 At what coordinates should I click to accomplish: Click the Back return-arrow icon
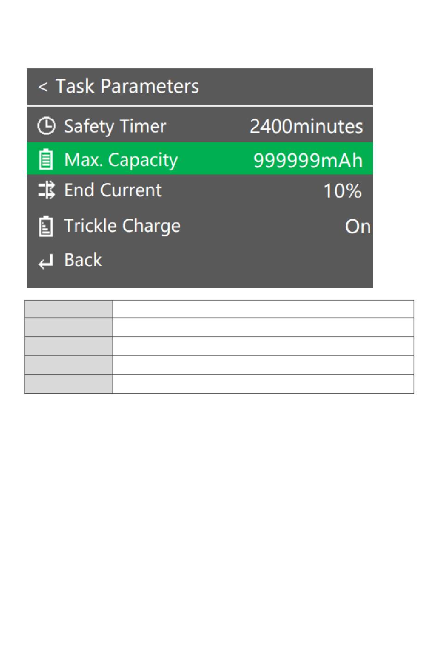46,262
